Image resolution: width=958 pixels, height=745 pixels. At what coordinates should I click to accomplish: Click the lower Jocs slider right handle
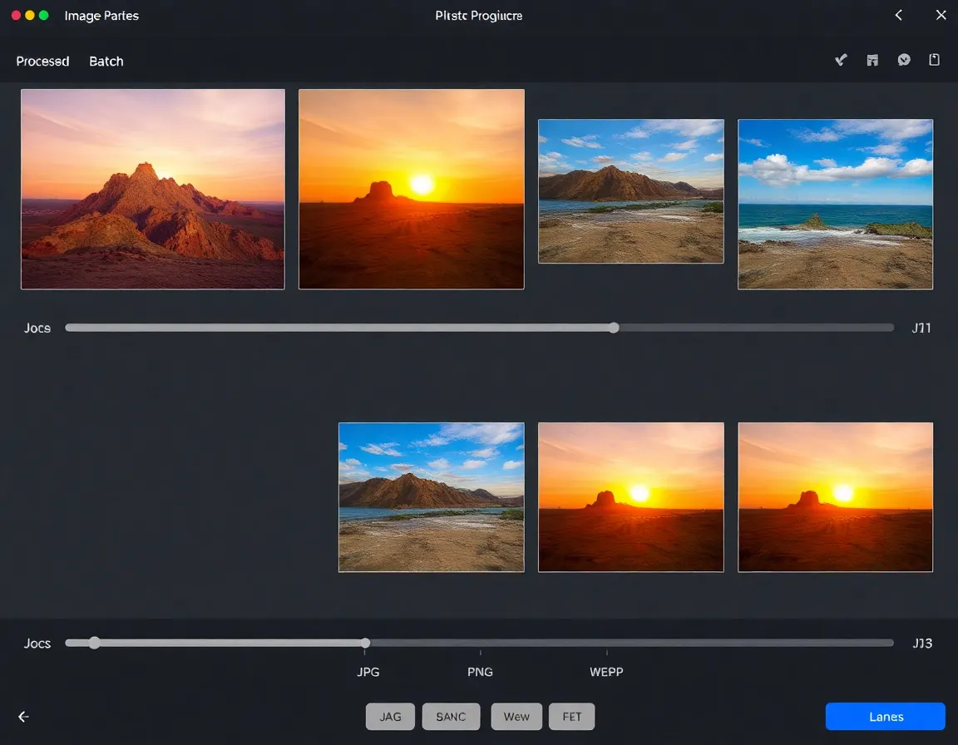pyautogui.click(x=364, y=643)
